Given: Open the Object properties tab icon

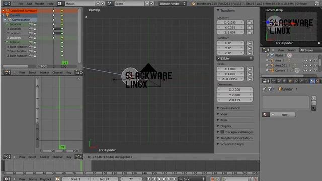Looking at the screenshot, I should pyautogui.click(x=290, y=81).
